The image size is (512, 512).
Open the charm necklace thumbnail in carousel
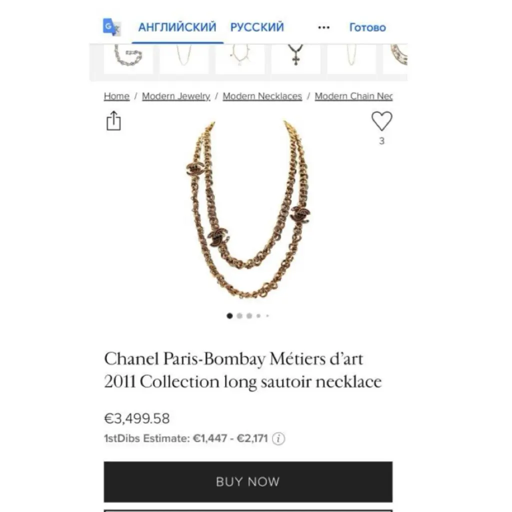point(240,59)
